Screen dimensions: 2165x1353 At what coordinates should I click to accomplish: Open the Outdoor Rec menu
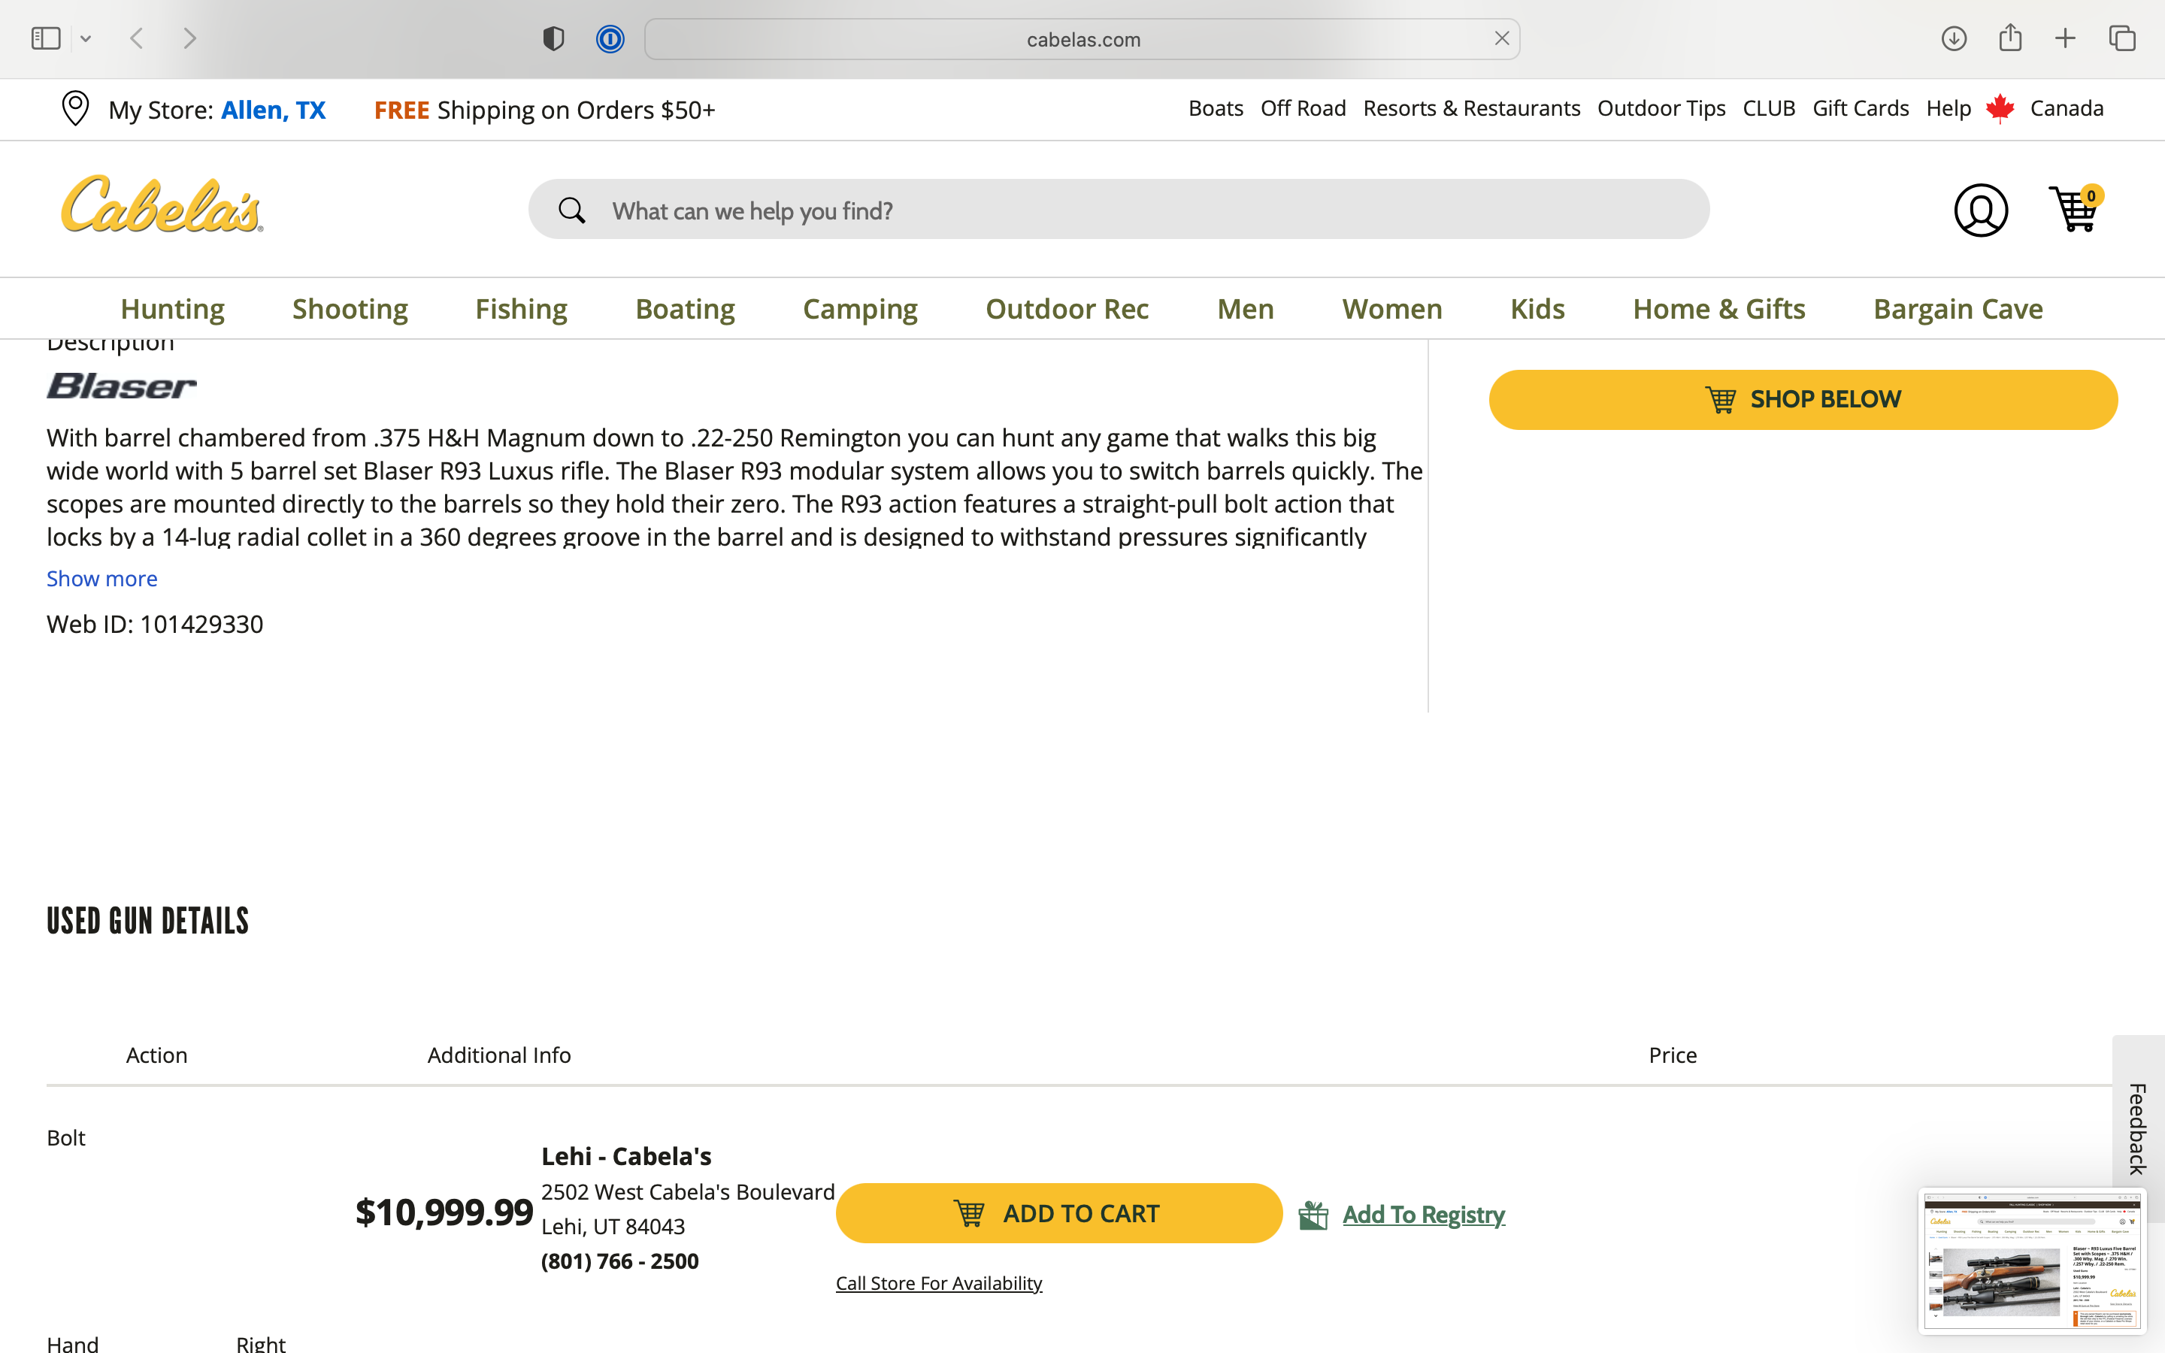1067,309
